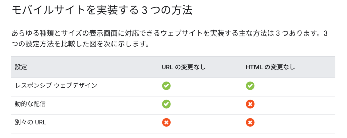Select the URL の変更なし column header

pyautogui.click(x=183, y=67)
